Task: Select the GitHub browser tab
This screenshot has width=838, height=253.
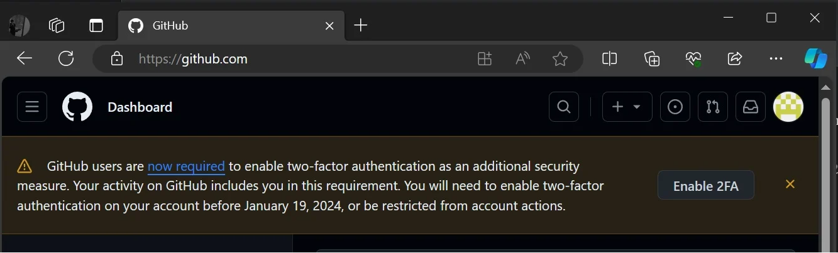Action: click(220, 26)
